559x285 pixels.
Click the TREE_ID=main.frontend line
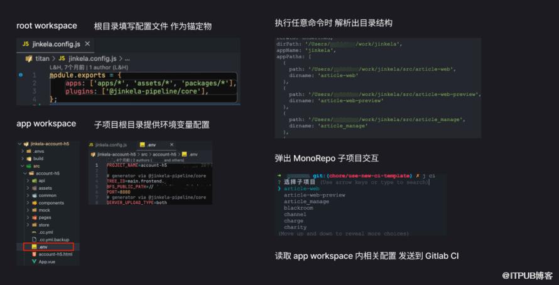click(x=136, y=181)
